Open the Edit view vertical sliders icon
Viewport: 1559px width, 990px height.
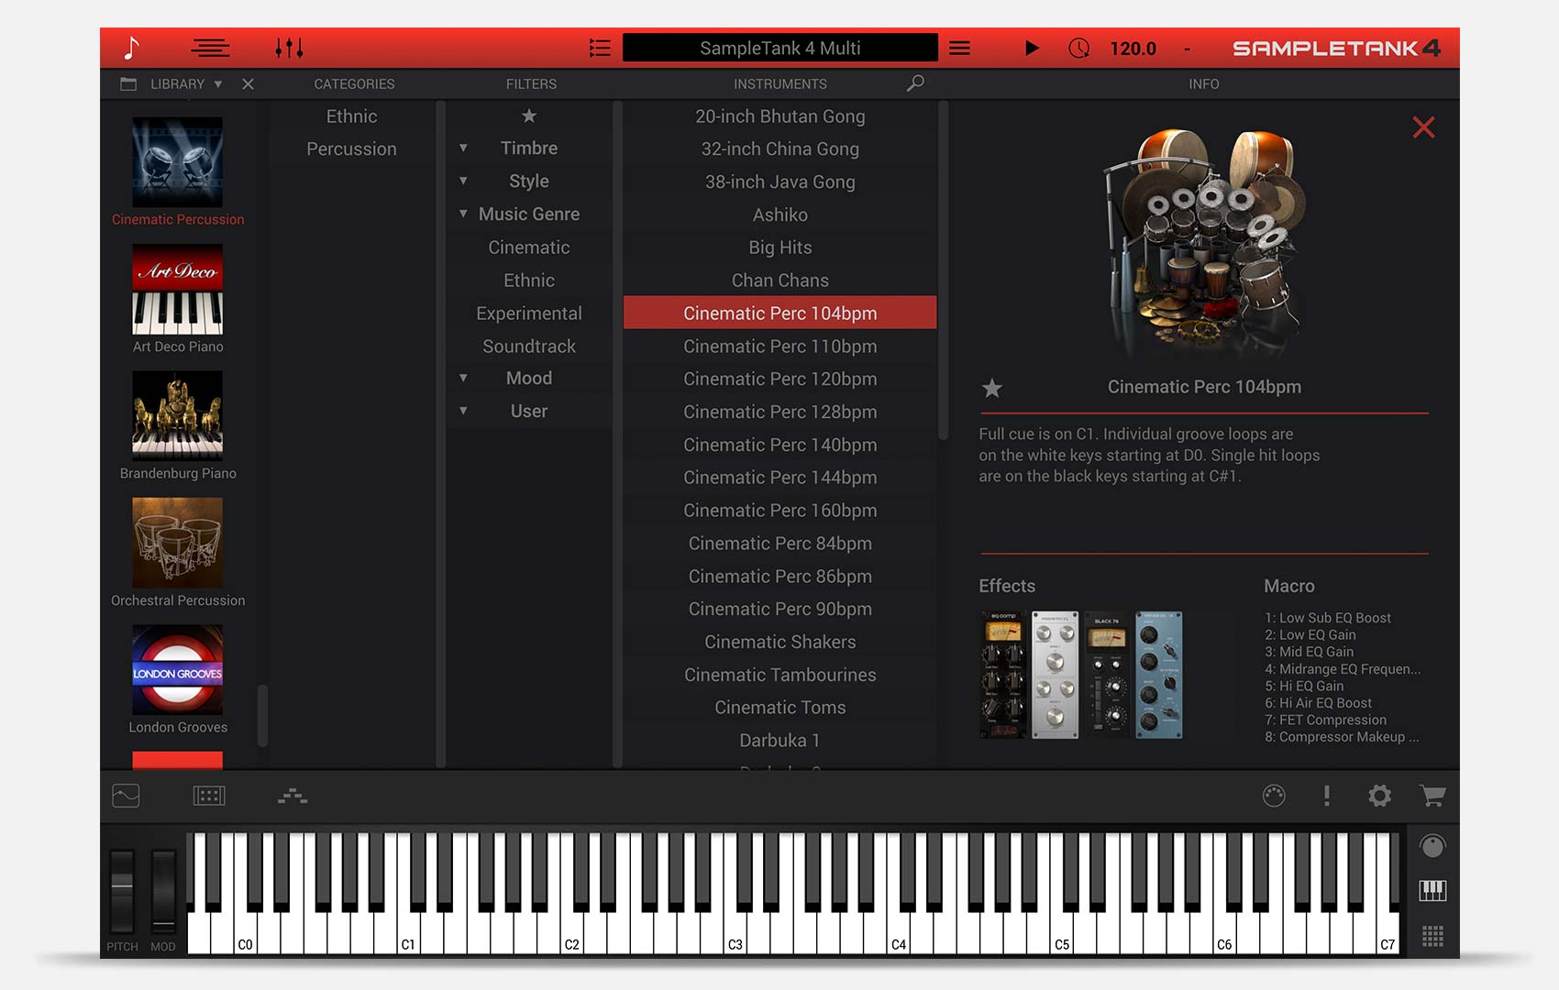click(x=291, y=48)
